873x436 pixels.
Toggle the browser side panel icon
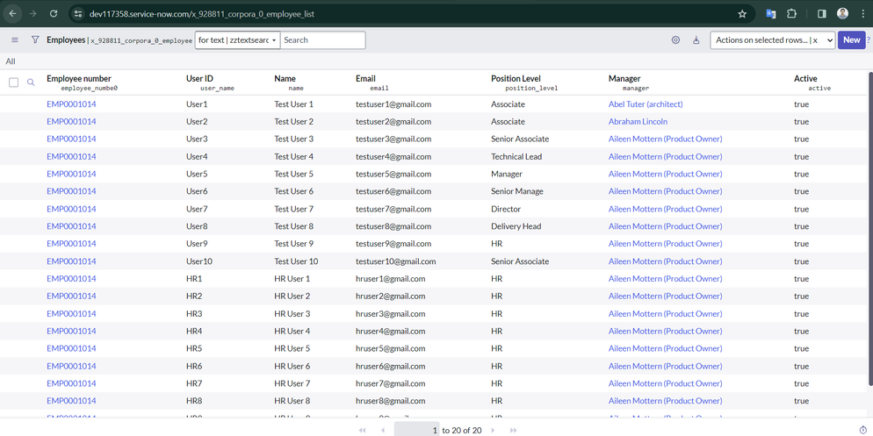point(822,14)
